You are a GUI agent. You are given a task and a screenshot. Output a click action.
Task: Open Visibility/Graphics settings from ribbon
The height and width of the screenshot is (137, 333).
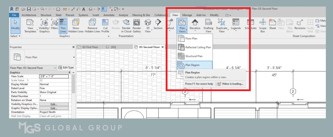tap(44, 26)
